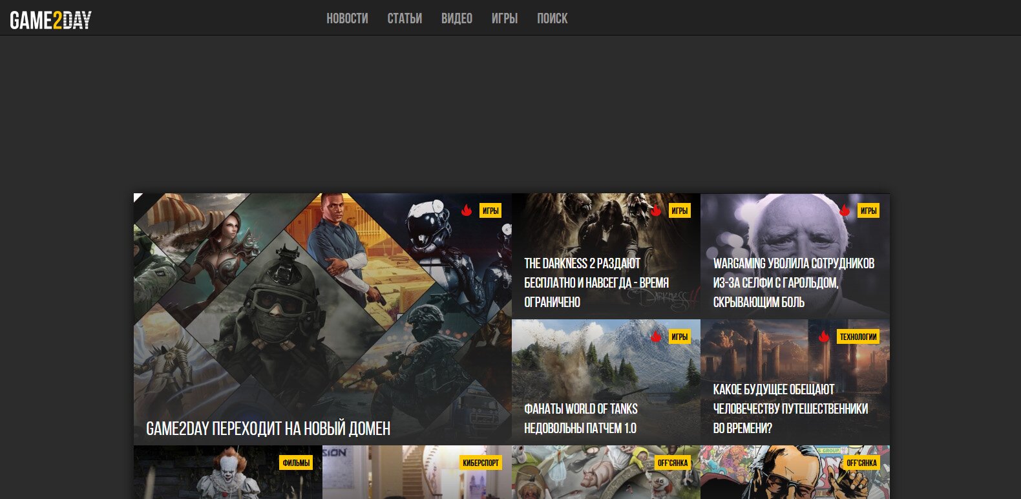Open Фанаты World of Tanks headline

[x=580, y=418]
